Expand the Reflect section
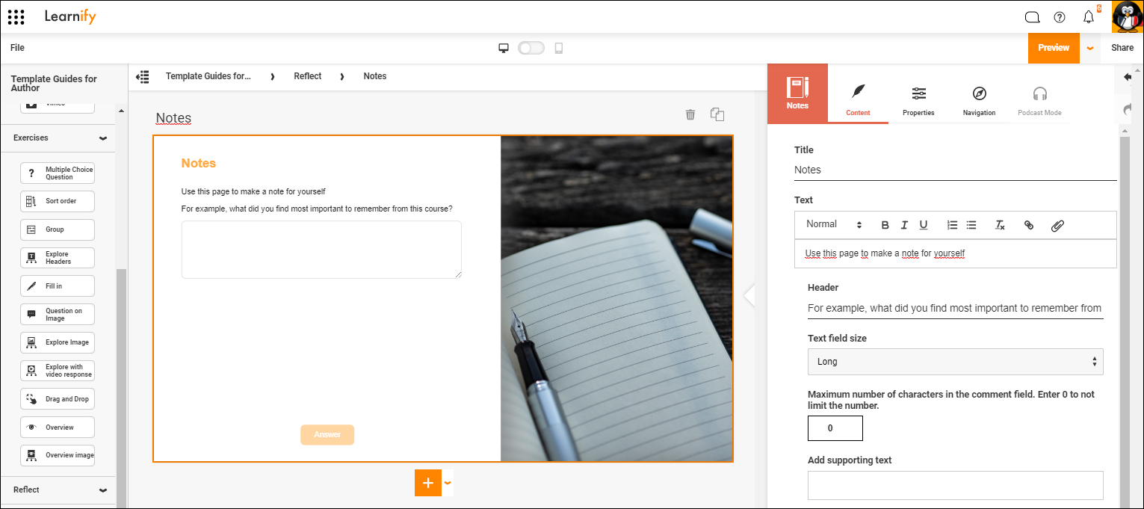Screen dimensions: 1144x509 pyautogui.click(x=103, y=490)
